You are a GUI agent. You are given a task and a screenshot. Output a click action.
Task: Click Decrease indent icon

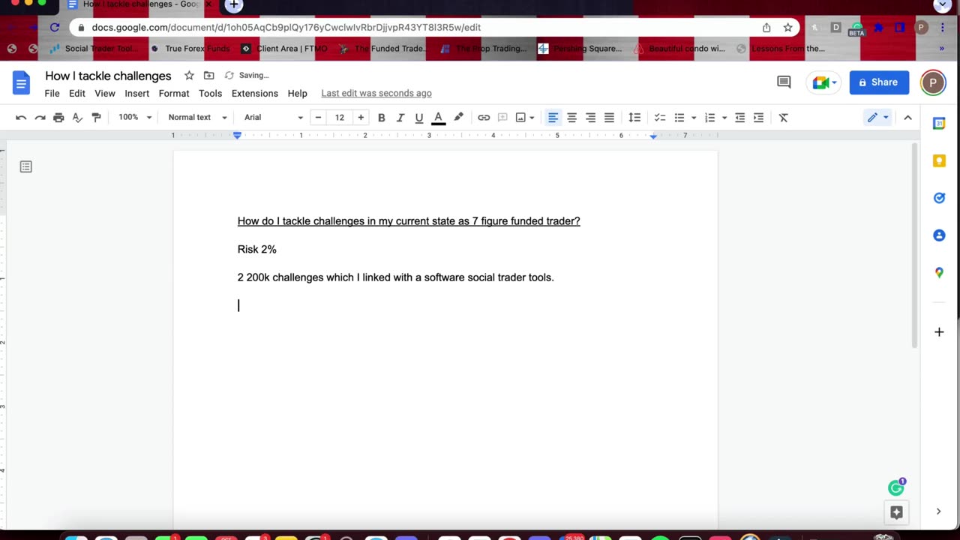click(739, 118)
